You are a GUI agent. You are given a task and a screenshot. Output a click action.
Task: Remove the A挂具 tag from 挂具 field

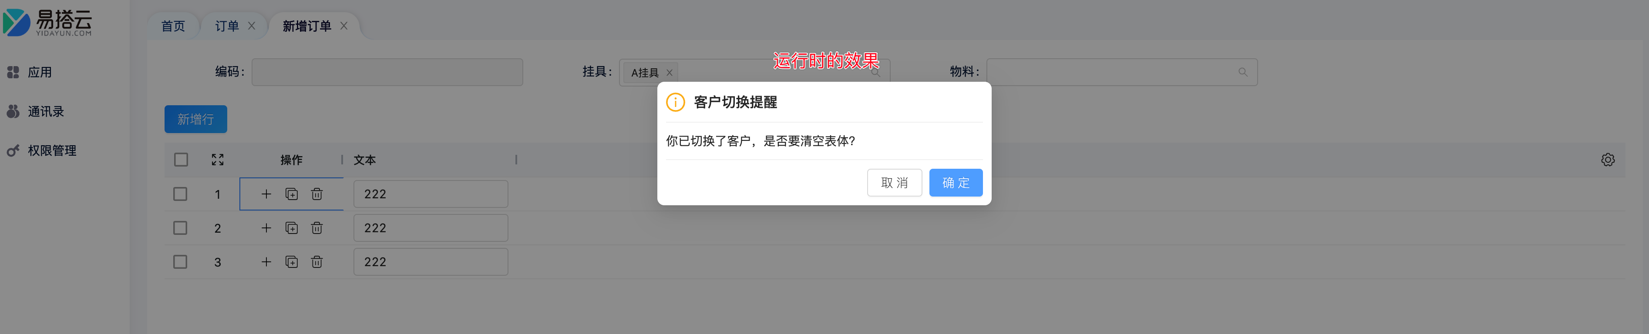click(670, 73)
